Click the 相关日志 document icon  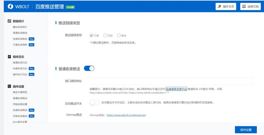pos(9,57)
